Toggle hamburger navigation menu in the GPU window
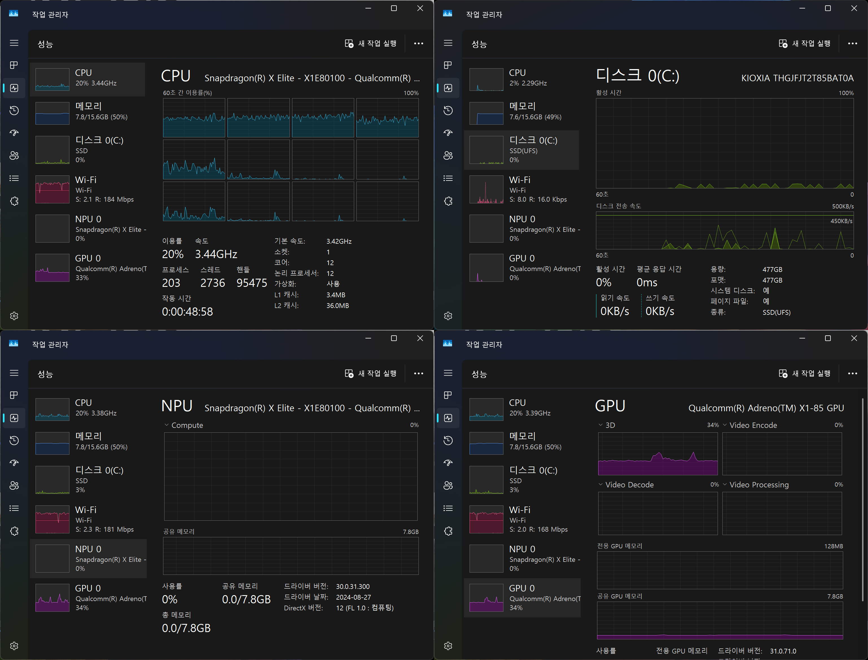Image resolution: width=868 pixels, height=660 pixels. click(448, 373)
